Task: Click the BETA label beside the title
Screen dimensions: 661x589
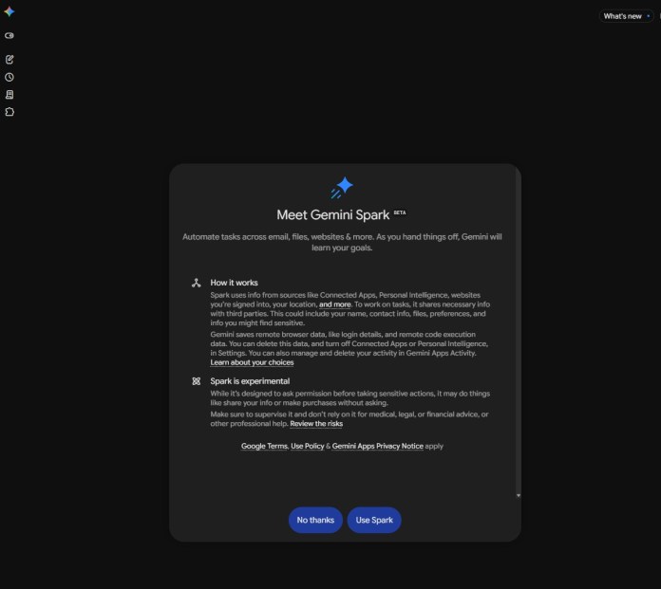Action: [400, 212]
